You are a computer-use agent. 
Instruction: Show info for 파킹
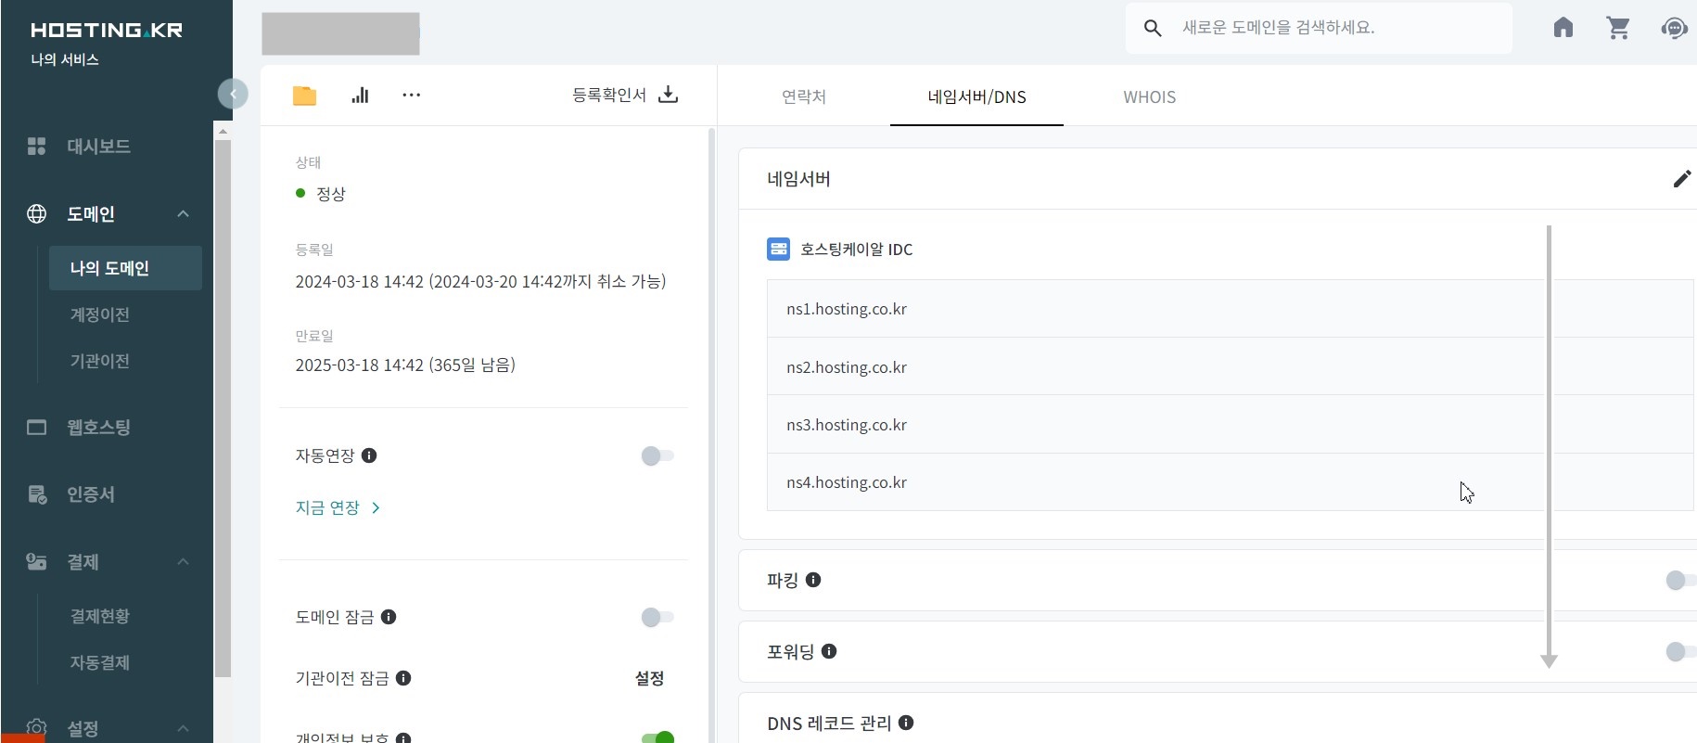point(813,580)
